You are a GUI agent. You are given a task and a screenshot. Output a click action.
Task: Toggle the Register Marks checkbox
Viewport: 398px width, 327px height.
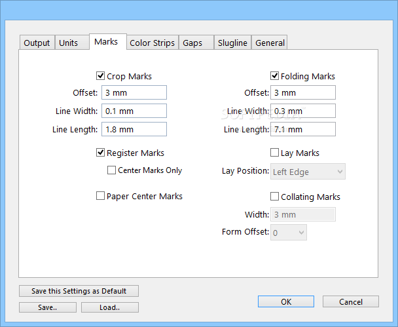(x=101, y=153)
